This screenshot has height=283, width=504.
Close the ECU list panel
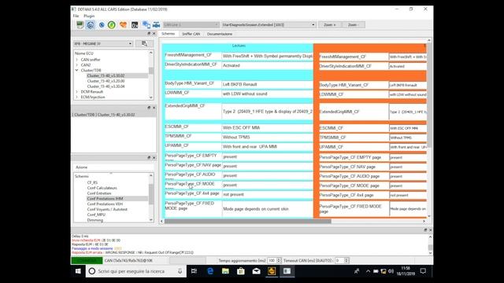pyautogui.click(x=154, y=33)
